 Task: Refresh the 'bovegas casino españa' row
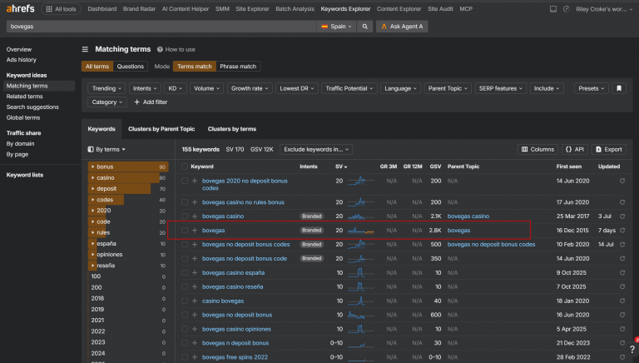pos(622,272)
